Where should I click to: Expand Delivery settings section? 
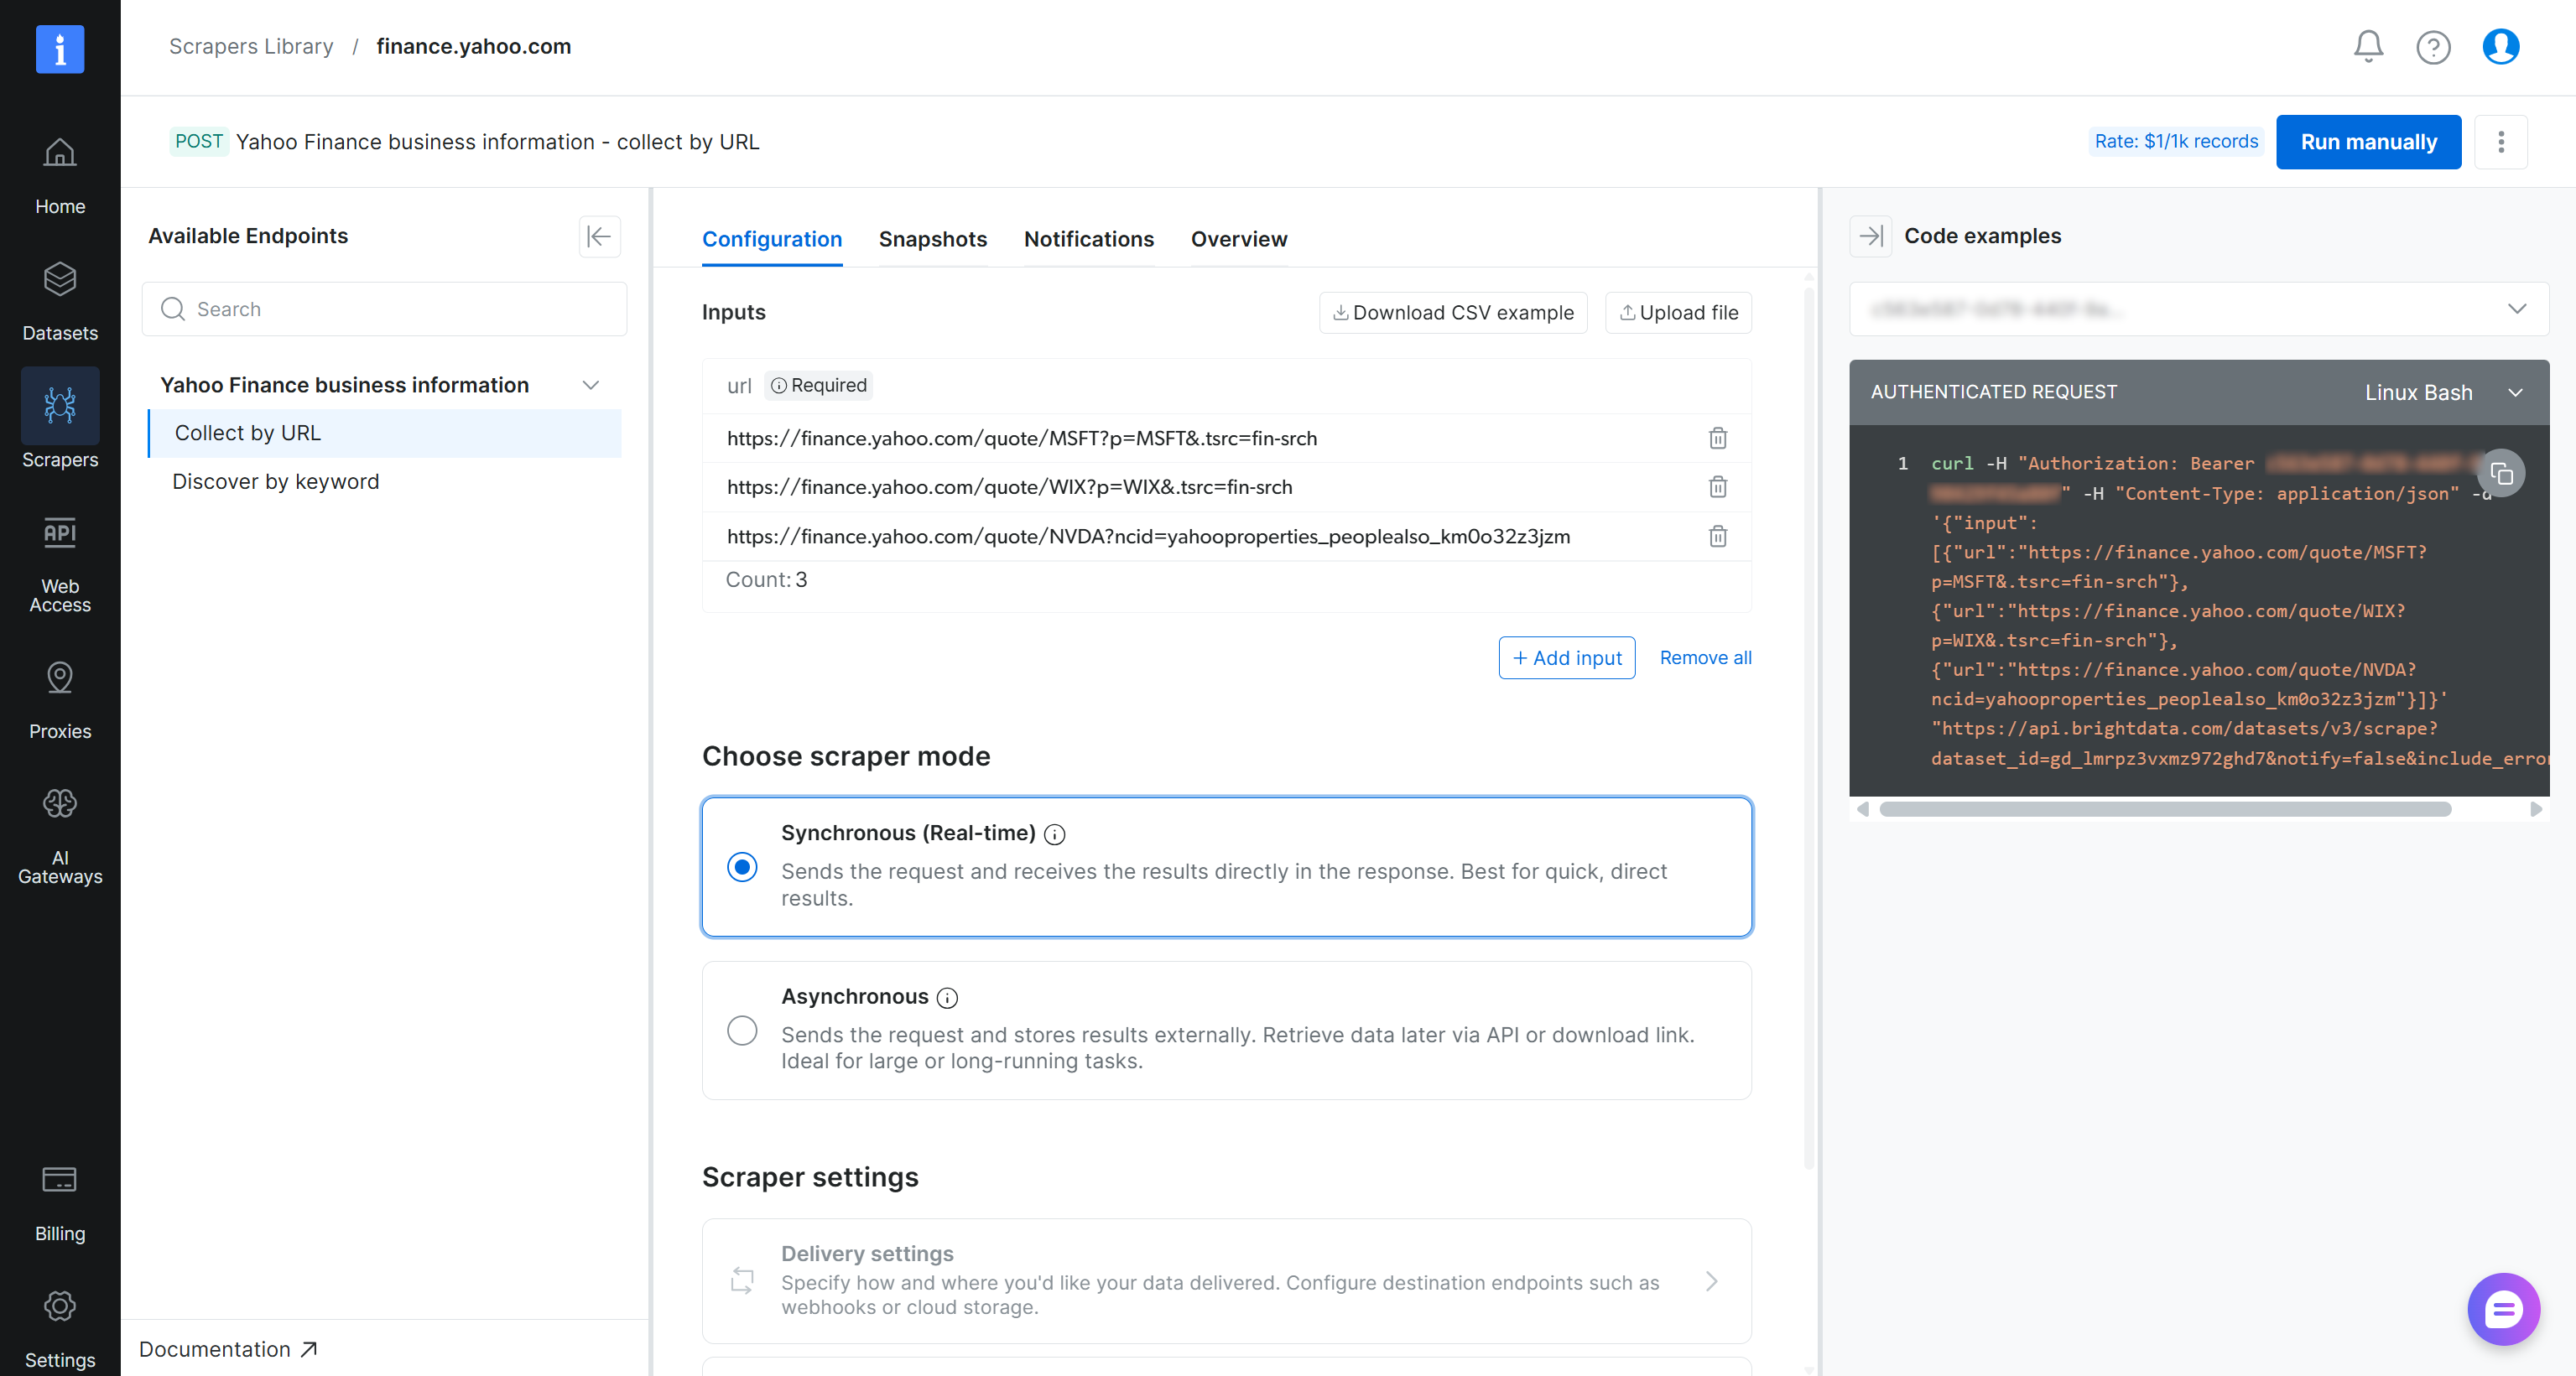pyautogui.click(x=1227, y=1280)
